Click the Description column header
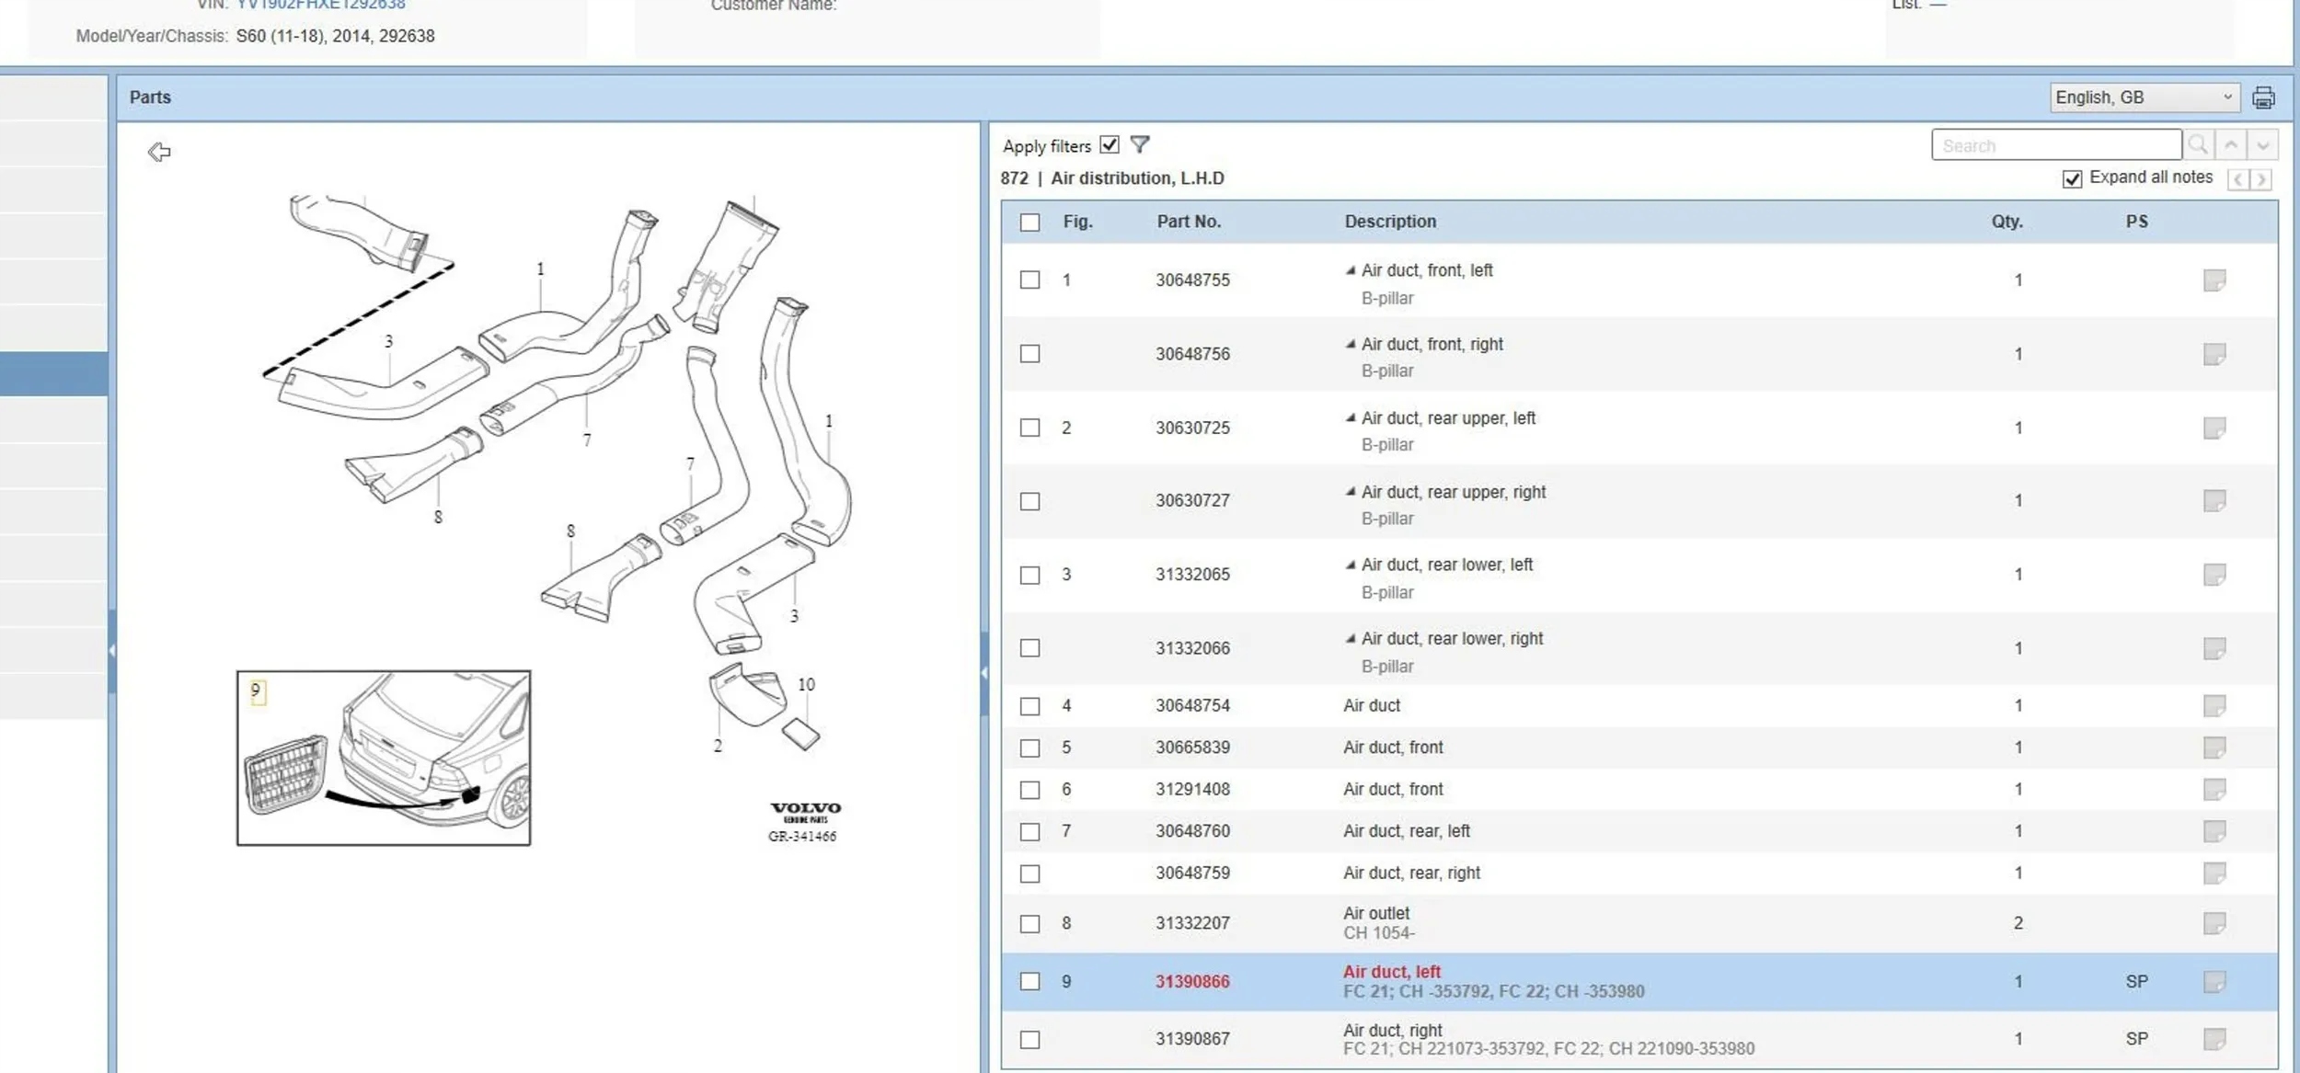The height and width of the screenshot is (1073, 2300). point(1389,222)
